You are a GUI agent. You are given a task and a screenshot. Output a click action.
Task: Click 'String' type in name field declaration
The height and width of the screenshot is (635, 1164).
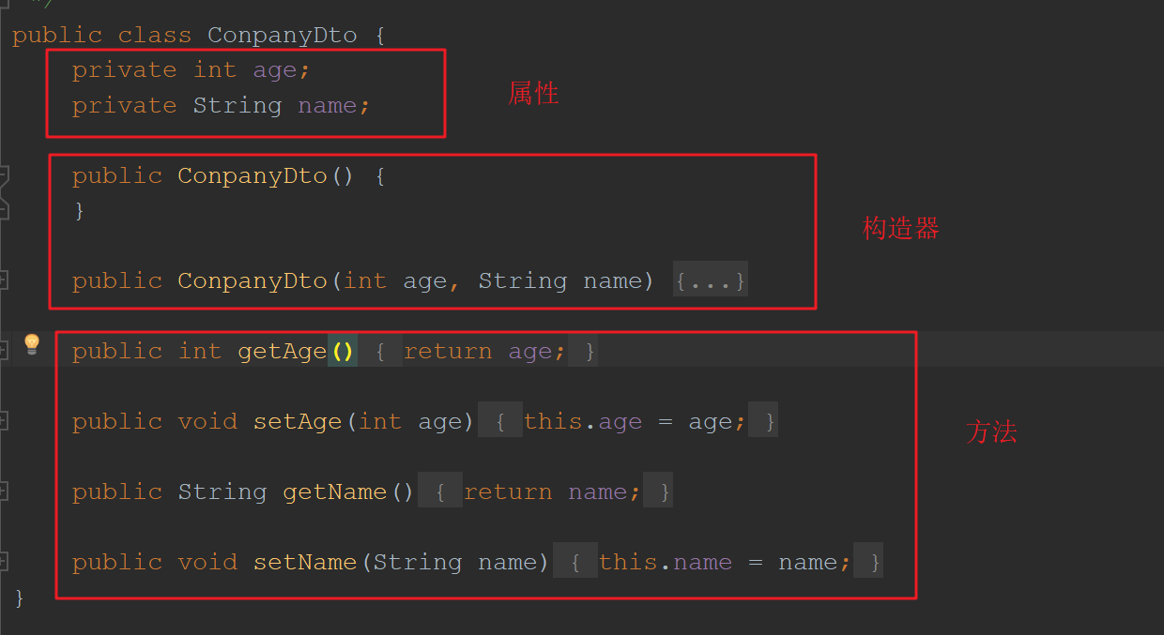point(237,105)
